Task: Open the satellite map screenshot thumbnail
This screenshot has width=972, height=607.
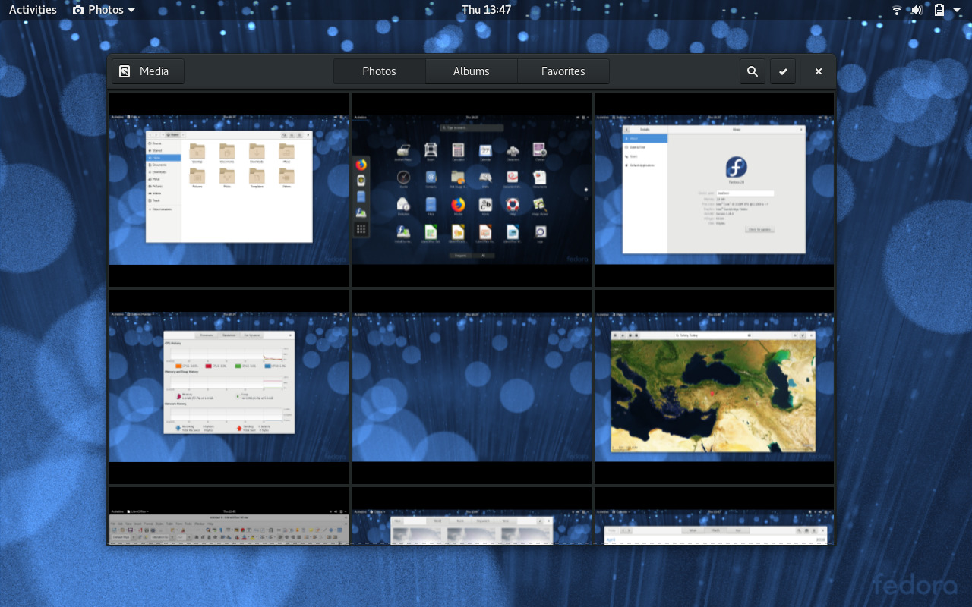Action: click(x=715, y=387)
